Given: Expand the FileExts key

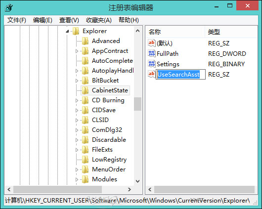Looking at the screenshot, I should coord(77,150).
